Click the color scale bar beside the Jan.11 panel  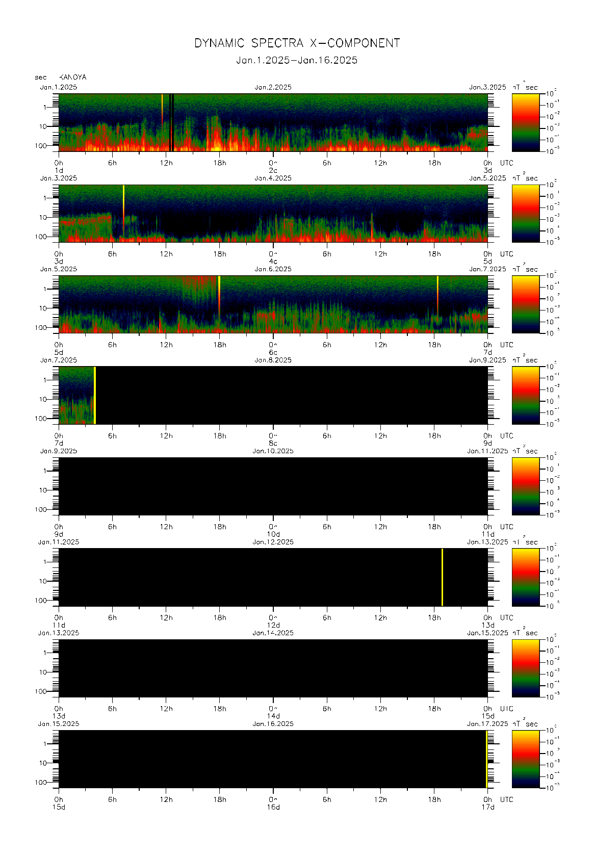pos(526,577)
